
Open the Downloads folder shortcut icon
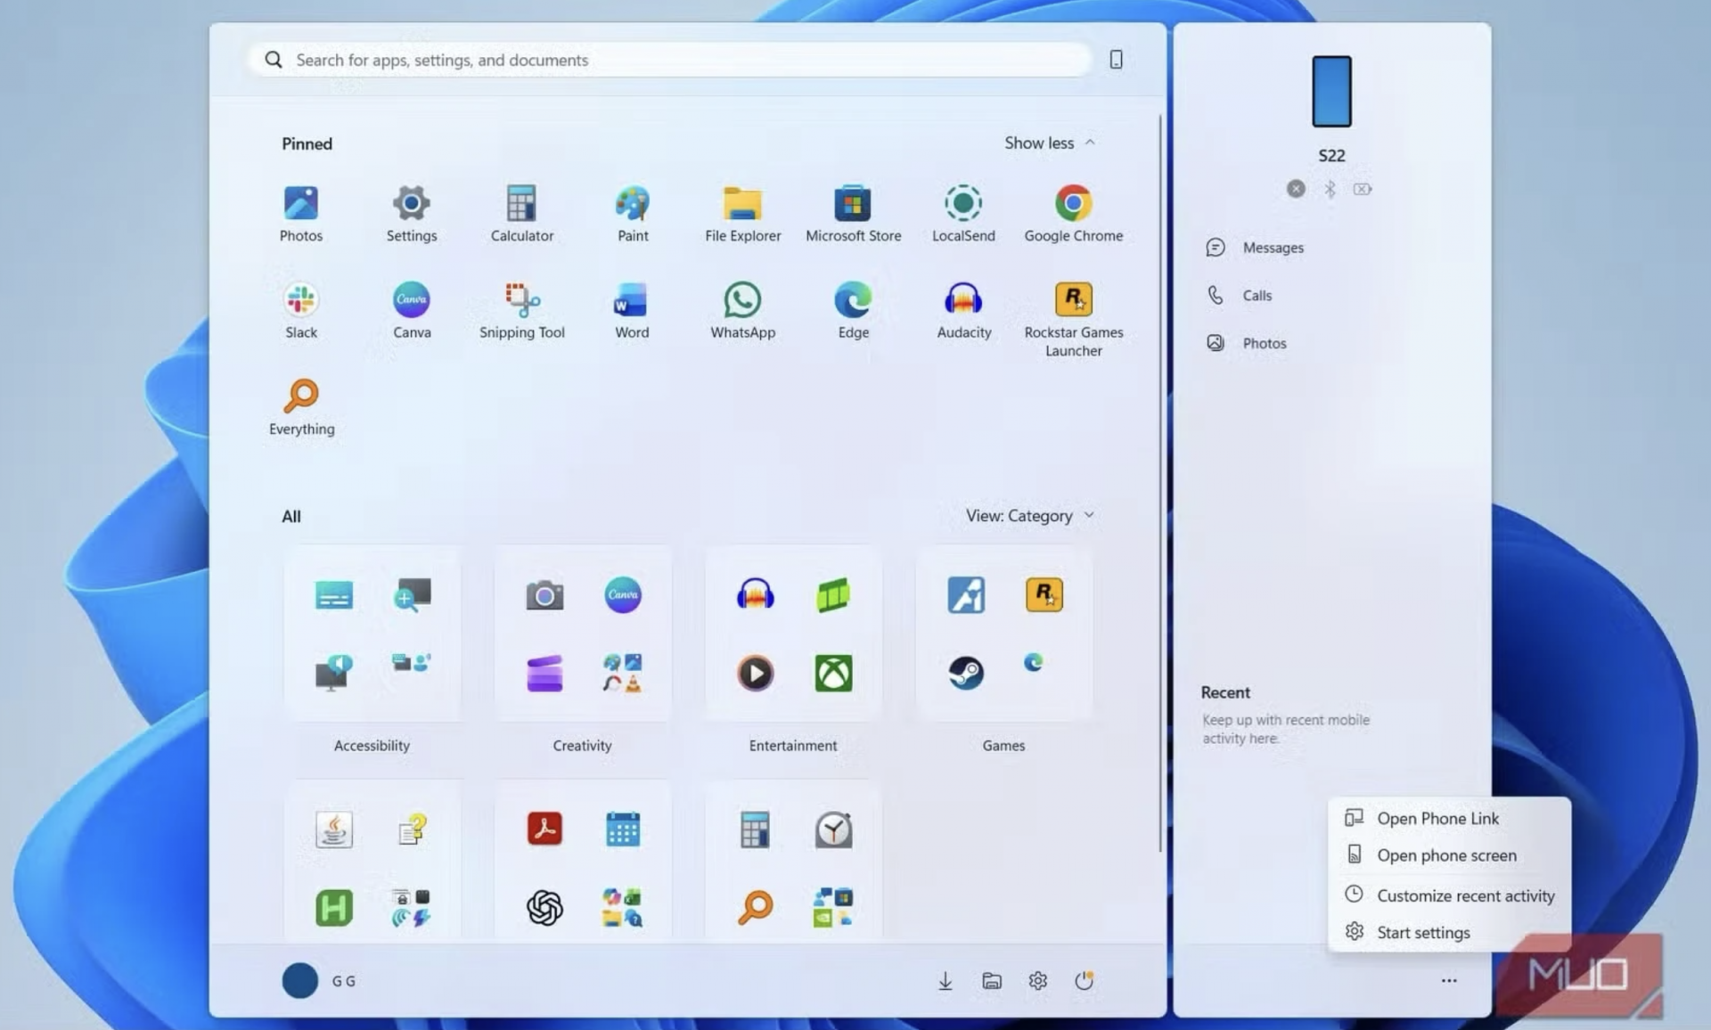(x=945, y=981)
